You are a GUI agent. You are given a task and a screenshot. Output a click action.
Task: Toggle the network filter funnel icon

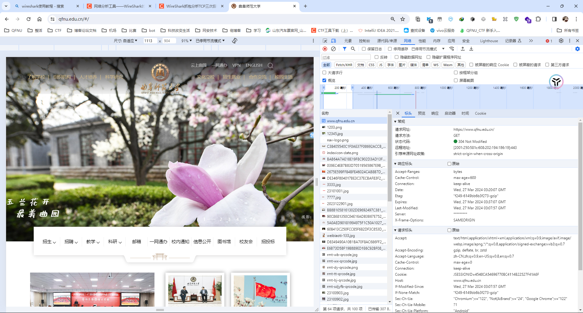[x=345, y=49]
